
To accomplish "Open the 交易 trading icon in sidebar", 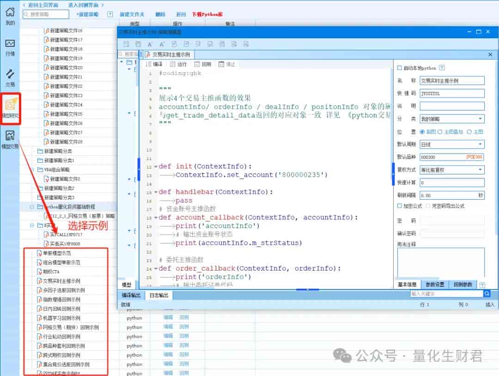I will pos(10,78).
